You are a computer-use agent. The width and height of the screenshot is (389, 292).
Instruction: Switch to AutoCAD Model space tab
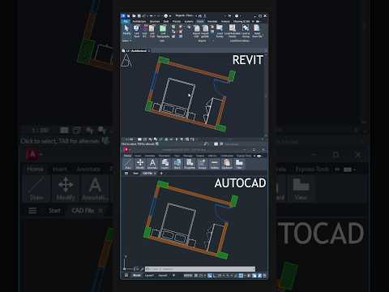[x=137, y=276]
